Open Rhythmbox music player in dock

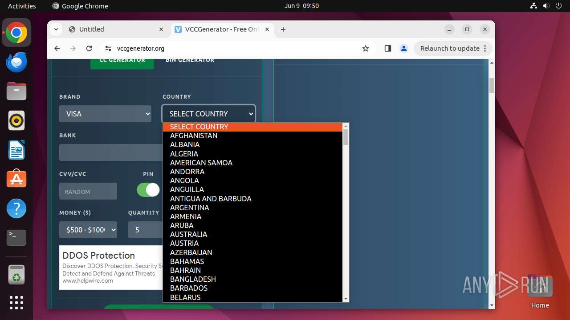(16, 121)
